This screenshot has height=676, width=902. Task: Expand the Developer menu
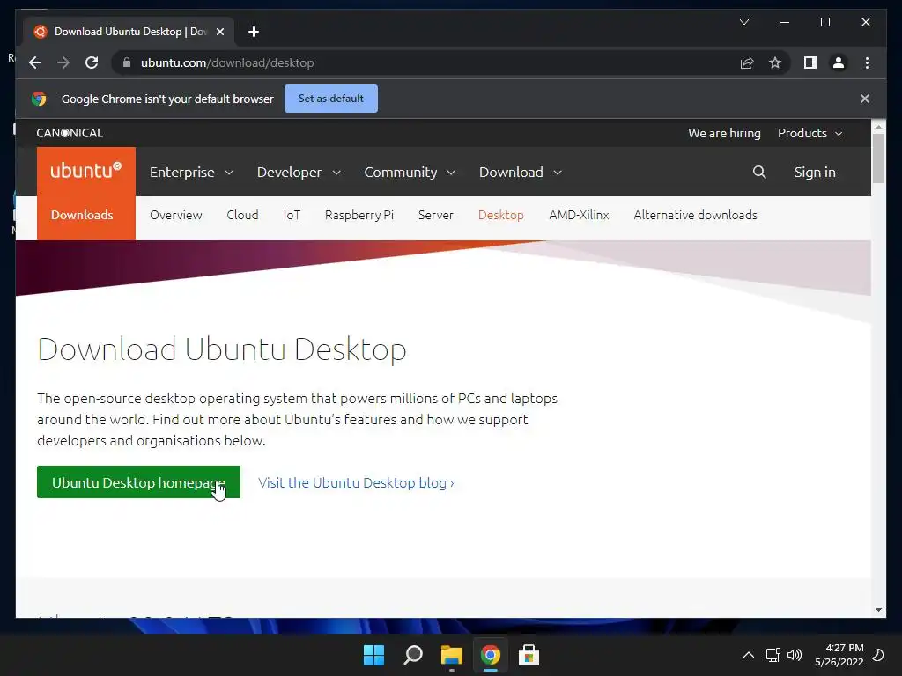pyautogui.click(x=299, y=172)
